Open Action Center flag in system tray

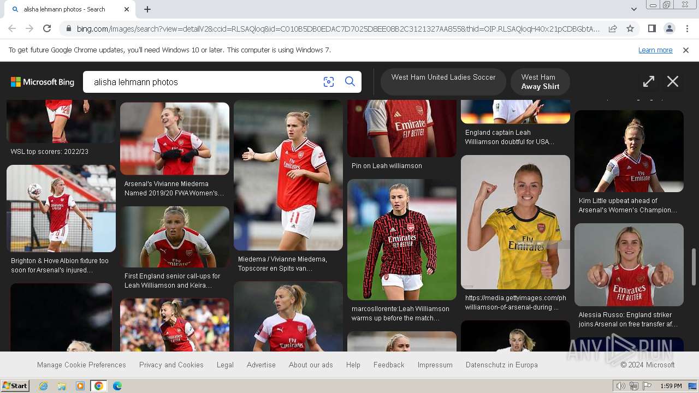pos(647,386)
